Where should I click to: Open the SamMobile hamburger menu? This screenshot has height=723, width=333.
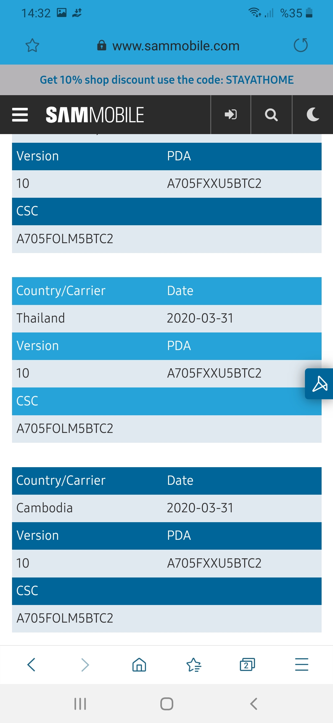[20, 115]
